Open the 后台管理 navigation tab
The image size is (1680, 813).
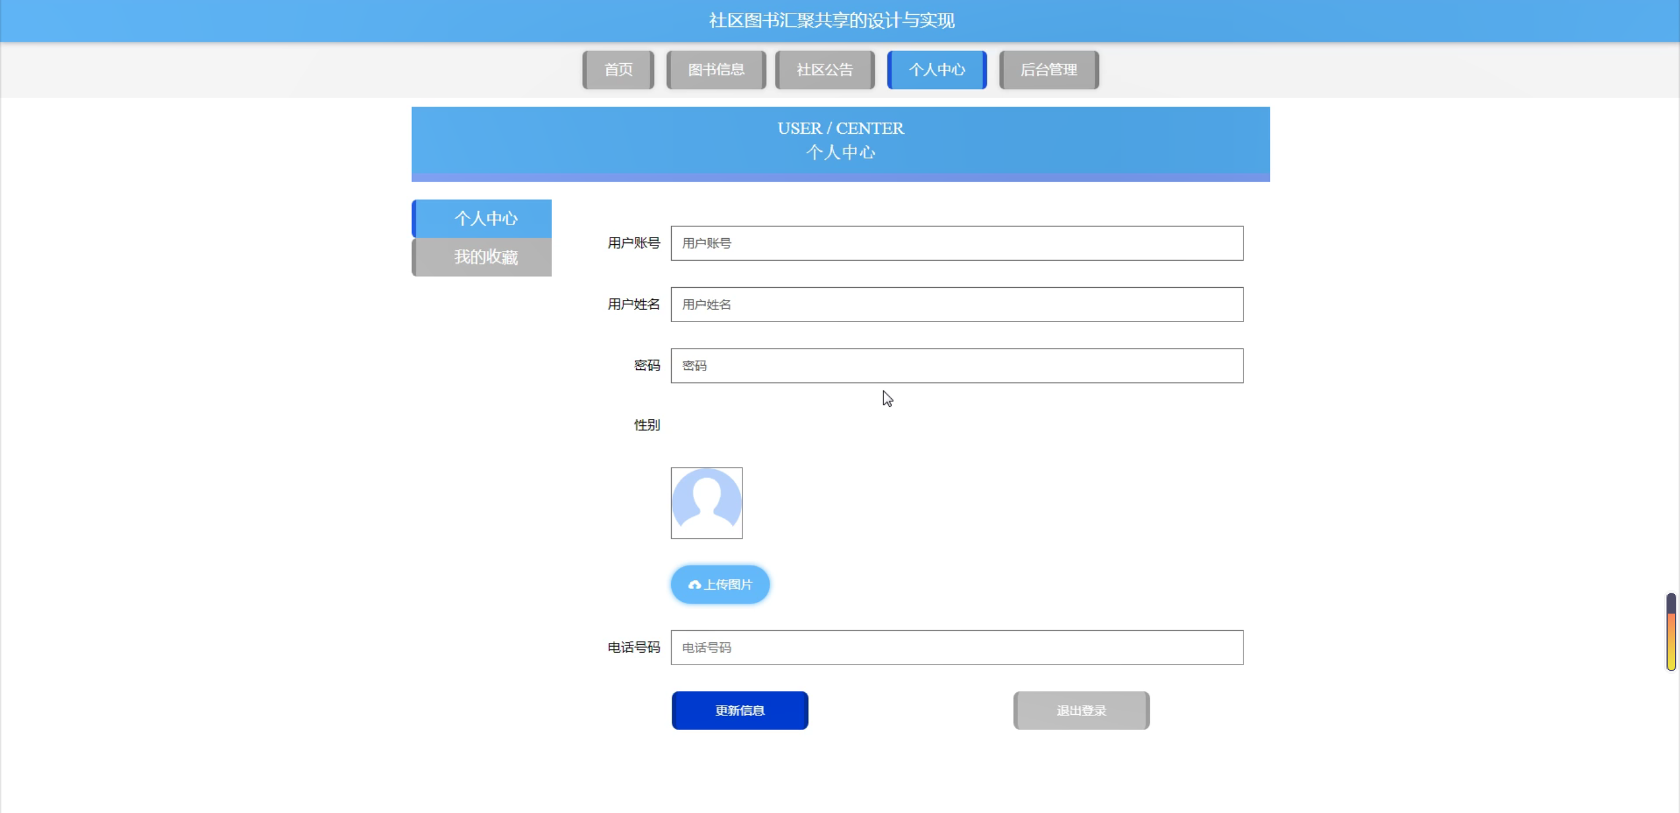[1048, 70]
